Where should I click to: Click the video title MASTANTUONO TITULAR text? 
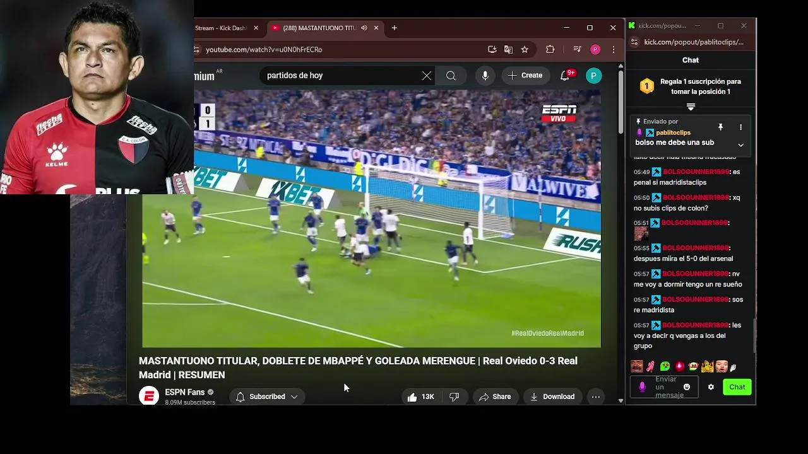point(358,368)
